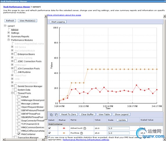Viewport: 166px width, 141px height.
Task: Expand the Servlet Session Manager node
Action: tap(12, 86)
